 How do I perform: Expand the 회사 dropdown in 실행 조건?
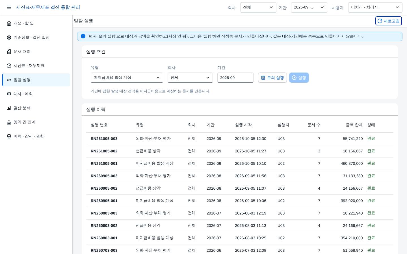tap(190, 78)
